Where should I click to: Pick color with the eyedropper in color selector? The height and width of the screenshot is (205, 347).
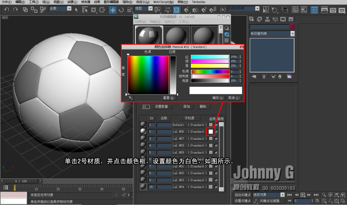[131, 98]
